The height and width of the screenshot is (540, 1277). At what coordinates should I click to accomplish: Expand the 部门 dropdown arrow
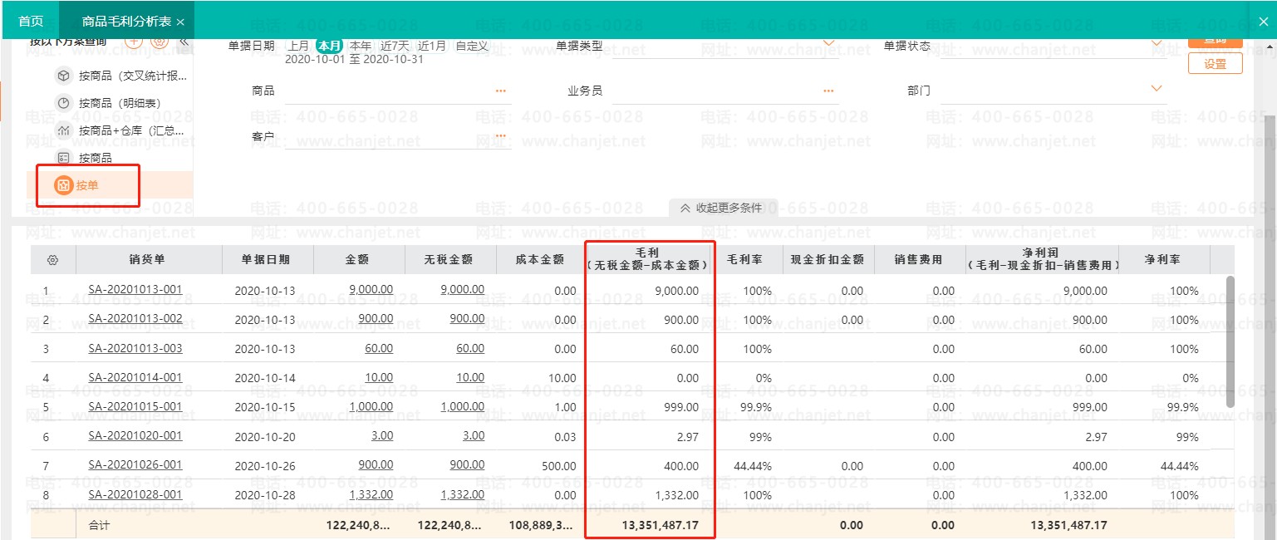1156,88
